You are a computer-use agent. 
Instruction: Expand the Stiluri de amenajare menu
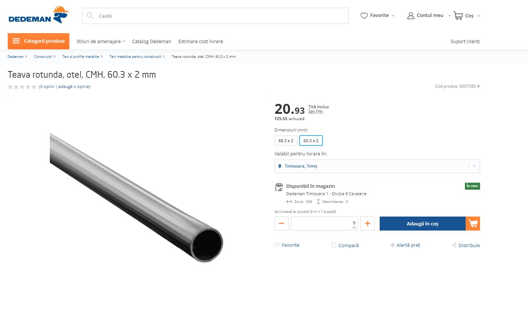tap(101, 41)
